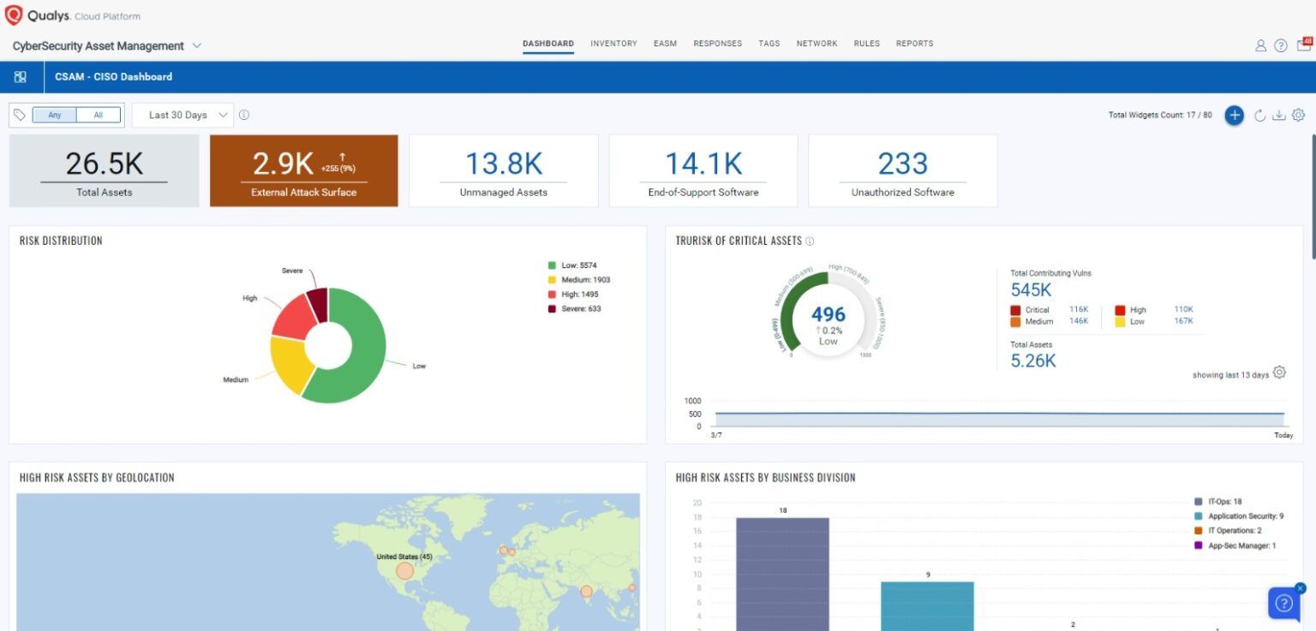Export the dashboard using the download icon
Viewport: 1316px width, 631px height.
click(x=1278, y=115)
